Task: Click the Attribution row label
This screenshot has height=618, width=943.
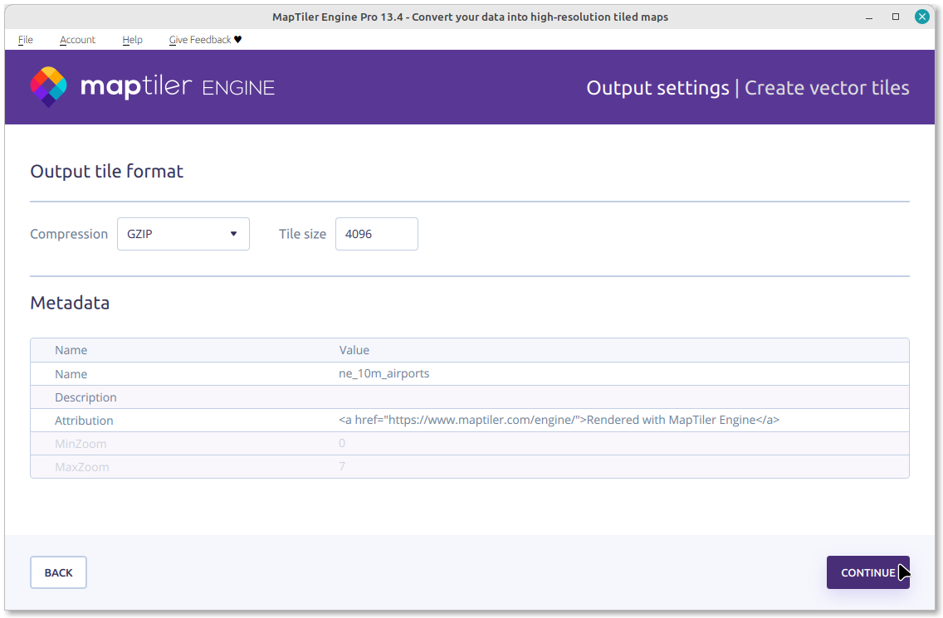Action: pyautogui.click(x=84, y=421)
